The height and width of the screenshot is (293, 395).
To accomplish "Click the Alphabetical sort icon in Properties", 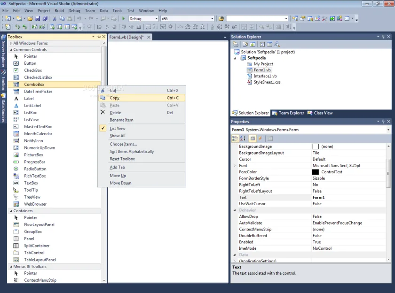I will 243,139.
